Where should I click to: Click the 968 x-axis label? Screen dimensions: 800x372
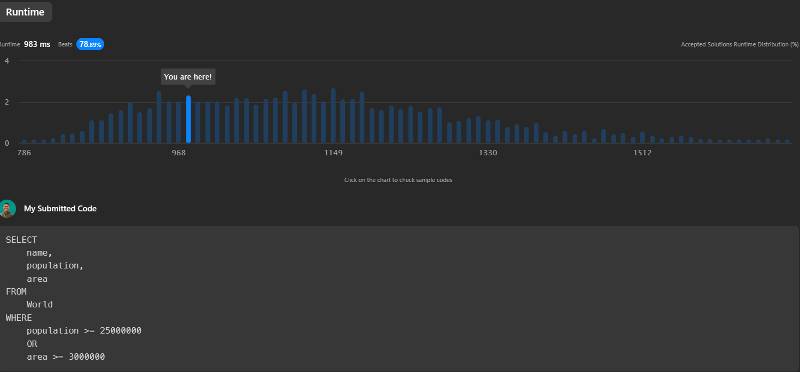pyautogui.click(x=178, y=153)
